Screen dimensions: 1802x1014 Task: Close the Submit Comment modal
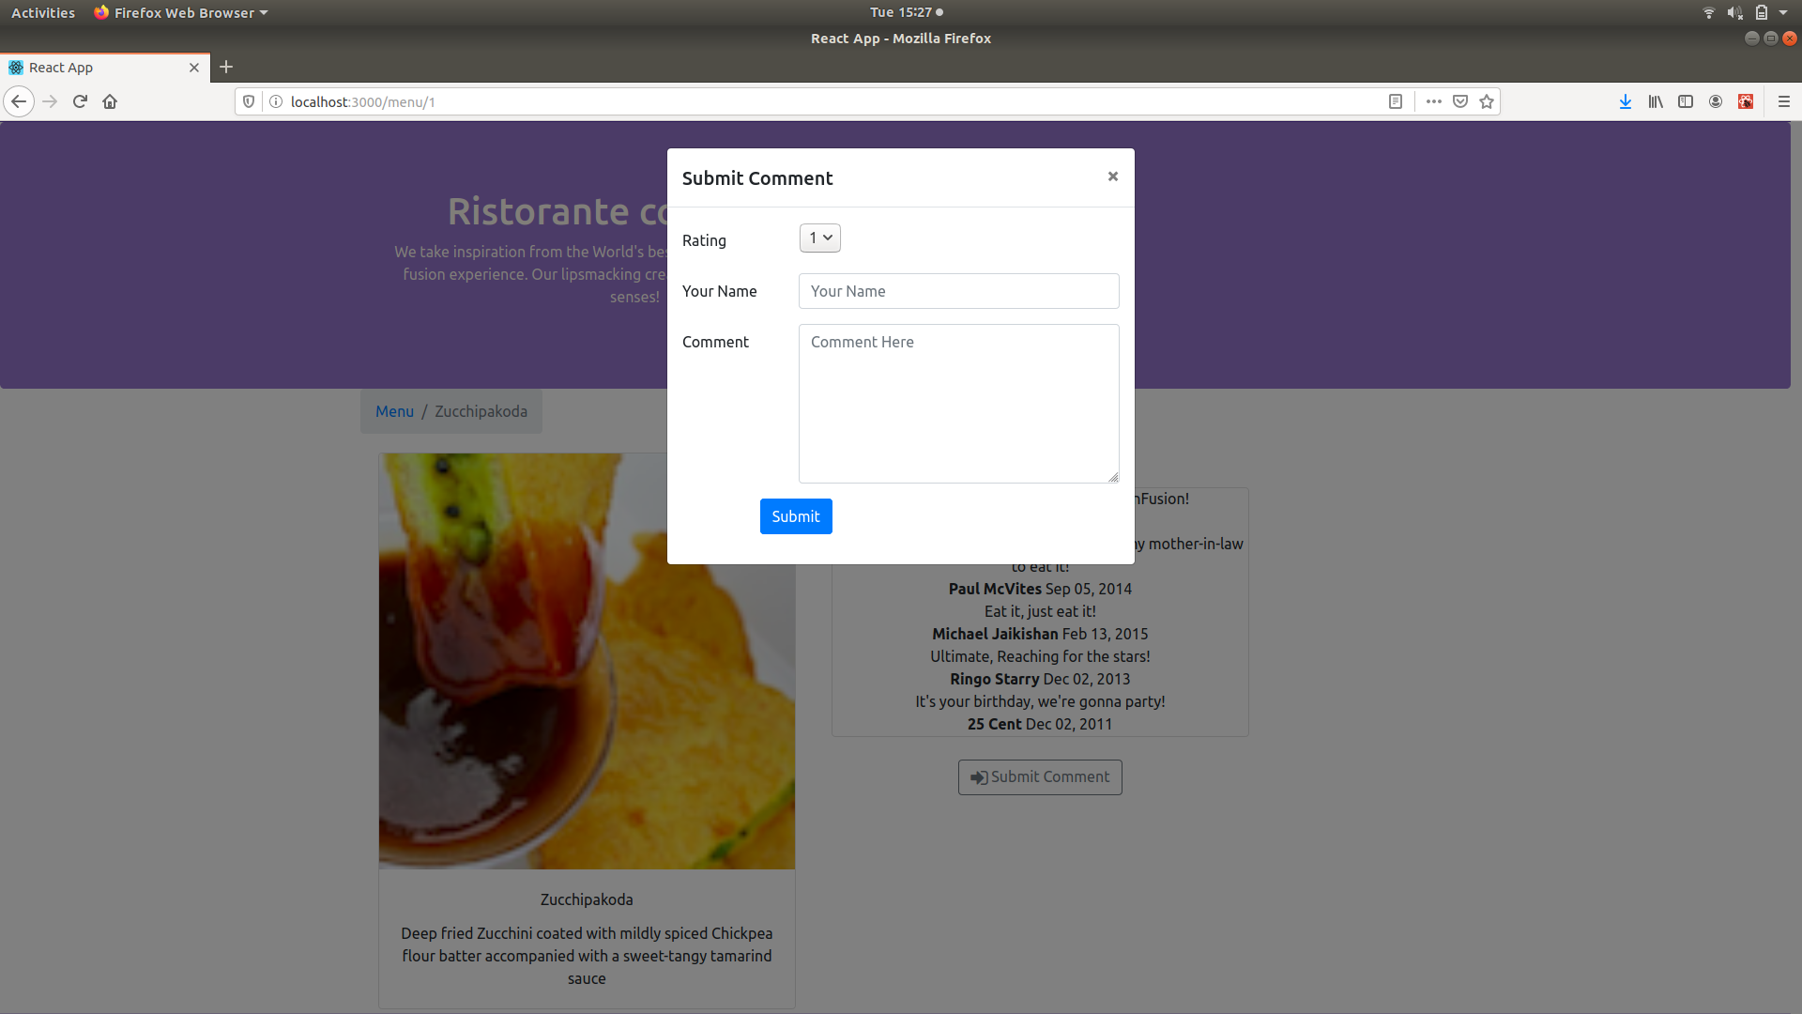click(1113, 177)
